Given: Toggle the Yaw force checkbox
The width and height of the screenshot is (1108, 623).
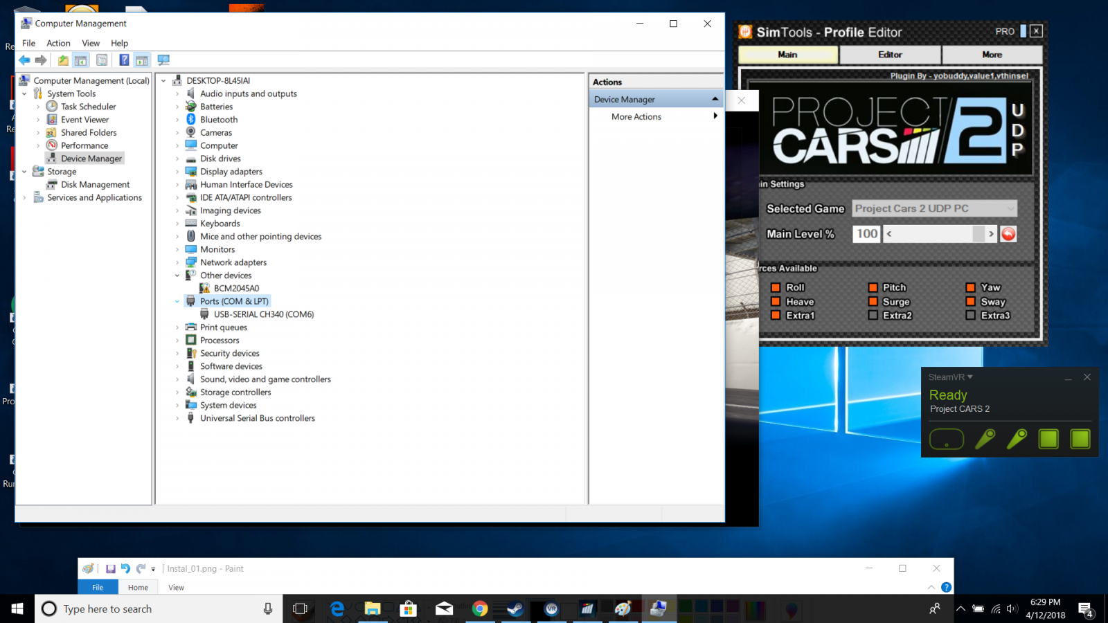Looking at the screenshot, I should tap(971, 287).
